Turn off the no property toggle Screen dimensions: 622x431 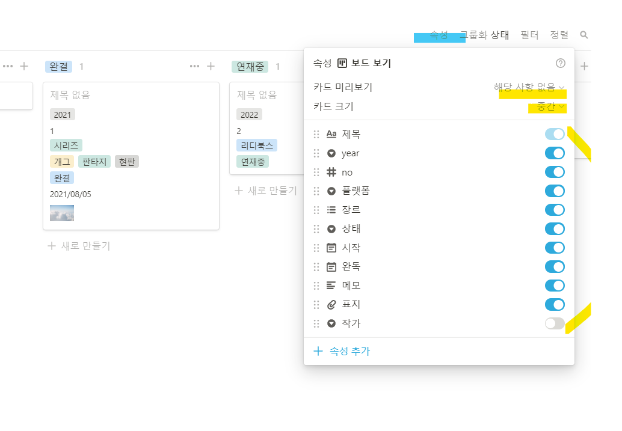click(x=555, y=172)
